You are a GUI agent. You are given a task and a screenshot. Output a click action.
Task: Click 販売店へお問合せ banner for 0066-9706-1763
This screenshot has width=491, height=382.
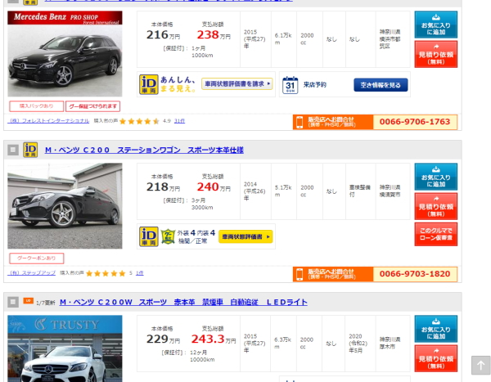pyautogui.click(x=333, y=122)
